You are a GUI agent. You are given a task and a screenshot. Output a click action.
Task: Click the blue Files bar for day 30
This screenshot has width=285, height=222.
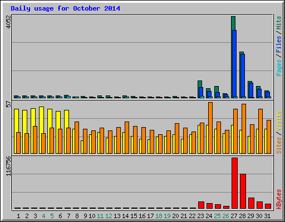(259, 93)
